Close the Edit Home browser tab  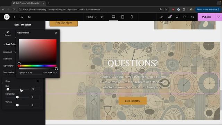pyautogui.click(x=43, y=3)
